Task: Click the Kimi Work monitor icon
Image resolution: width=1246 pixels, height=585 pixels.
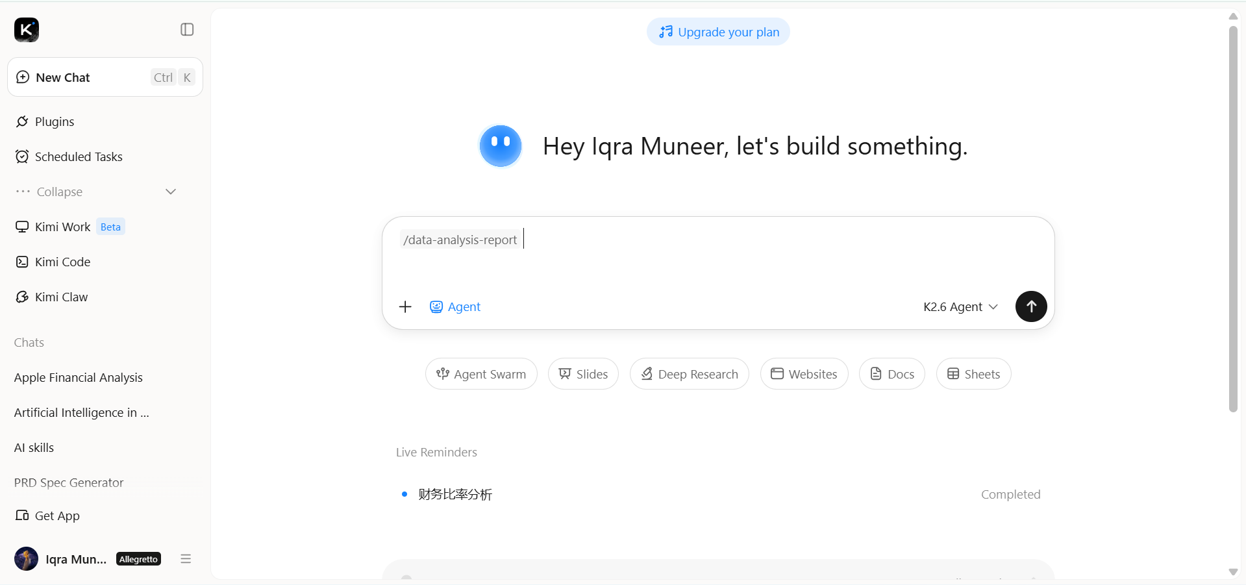Action: [22, 227]
